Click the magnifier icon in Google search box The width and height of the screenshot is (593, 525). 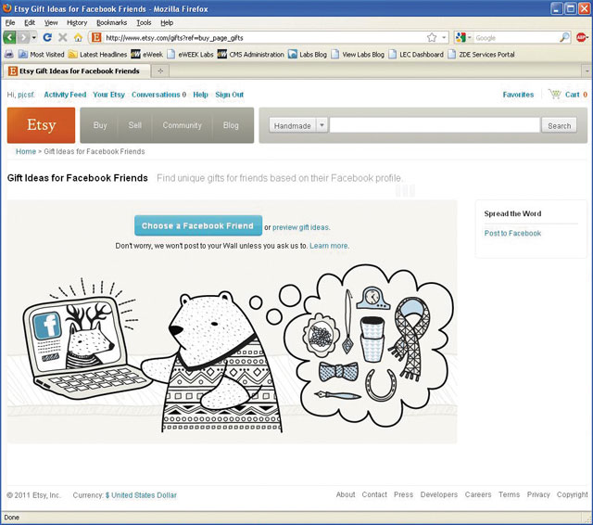click(x=564, y=37)
